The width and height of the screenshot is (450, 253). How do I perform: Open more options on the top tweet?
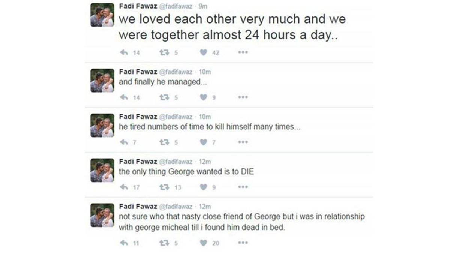pos(243,52)
